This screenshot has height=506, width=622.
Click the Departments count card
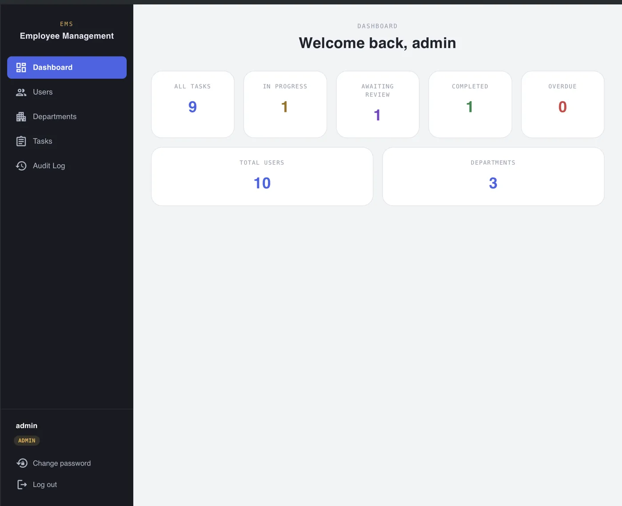pyautogui.click(x=493, y=177)
